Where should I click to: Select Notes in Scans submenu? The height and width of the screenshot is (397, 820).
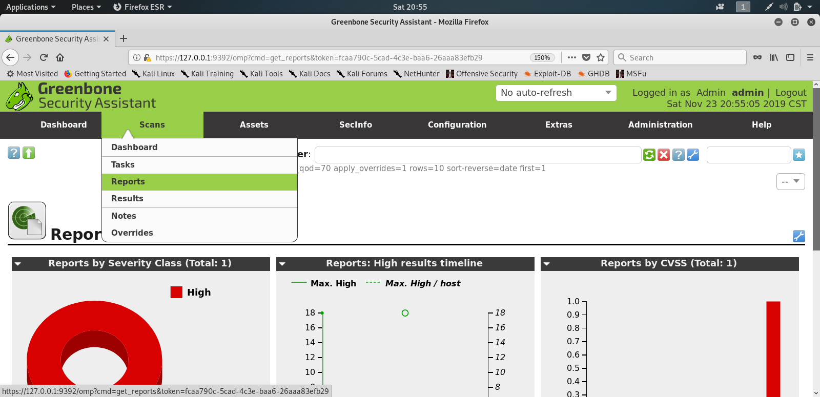coord(200,216)
